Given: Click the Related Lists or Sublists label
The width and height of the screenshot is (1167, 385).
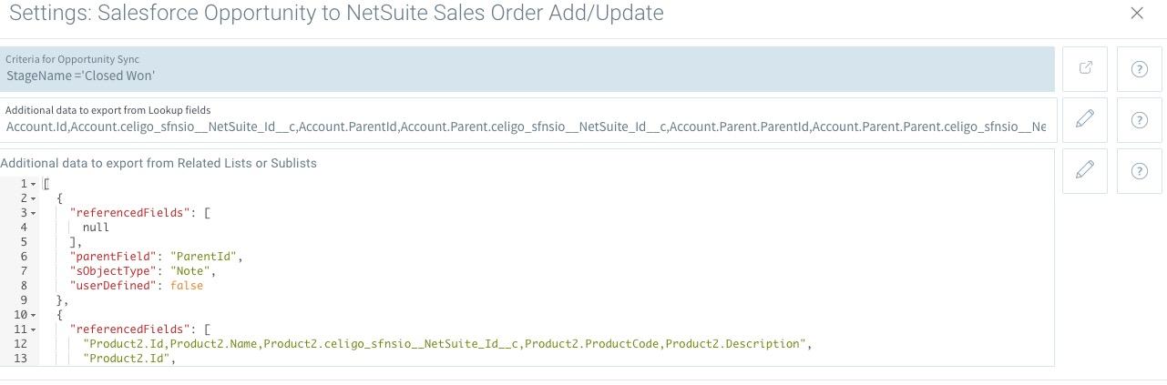Looking at the screenshot, I should (x=159, y=163).
